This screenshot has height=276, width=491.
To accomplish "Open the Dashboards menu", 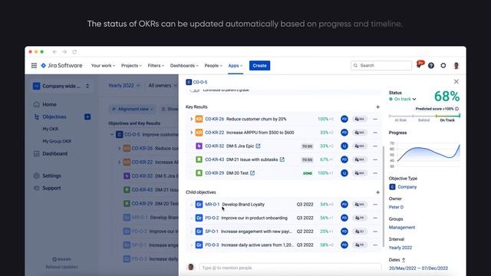I will [x=184, y=65].
